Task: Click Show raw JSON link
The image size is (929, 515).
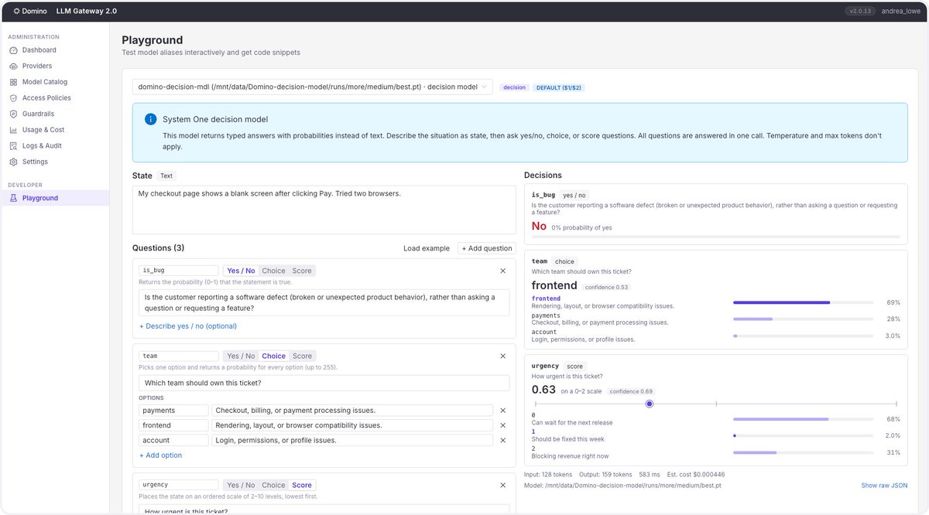Action: (x=885, y=486)
